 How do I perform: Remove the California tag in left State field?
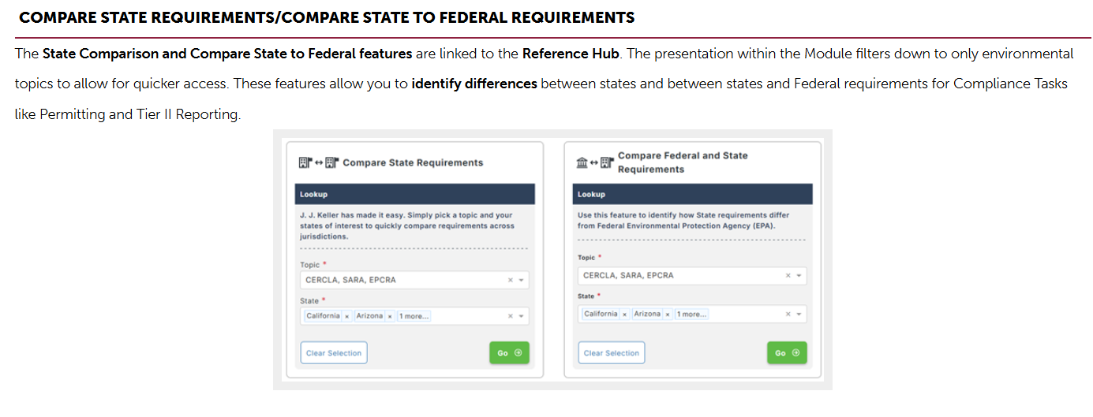(x=346, y=316)
